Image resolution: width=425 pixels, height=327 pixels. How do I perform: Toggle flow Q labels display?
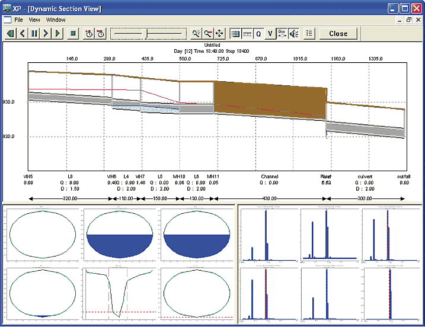(x=258, y=34)
